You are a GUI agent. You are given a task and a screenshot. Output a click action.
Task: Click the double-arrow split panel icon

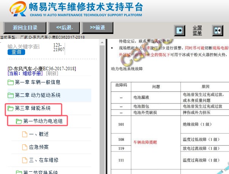tap(218, 31)
